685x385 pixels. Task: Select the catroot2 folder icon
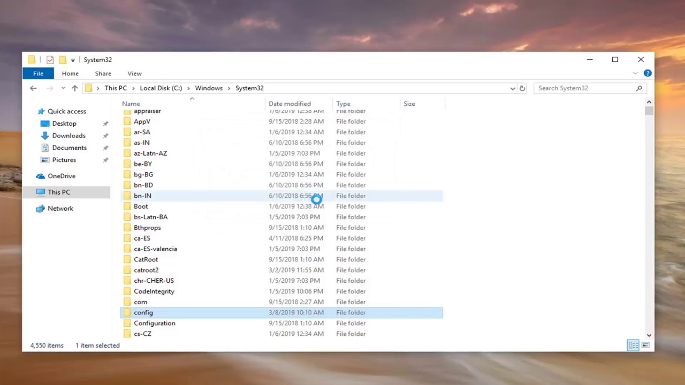coord(127,270)
